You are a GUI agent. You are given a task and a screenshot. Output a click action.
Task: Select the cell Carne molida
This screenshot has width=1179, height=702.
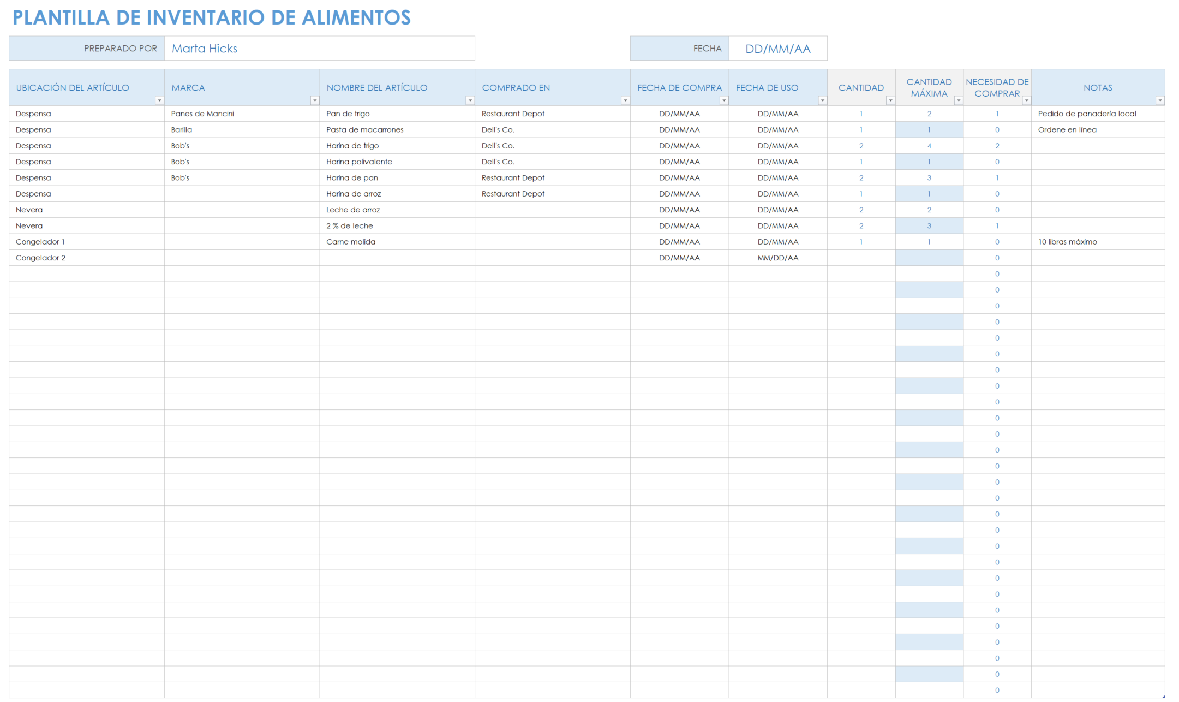tap(397, 242)
